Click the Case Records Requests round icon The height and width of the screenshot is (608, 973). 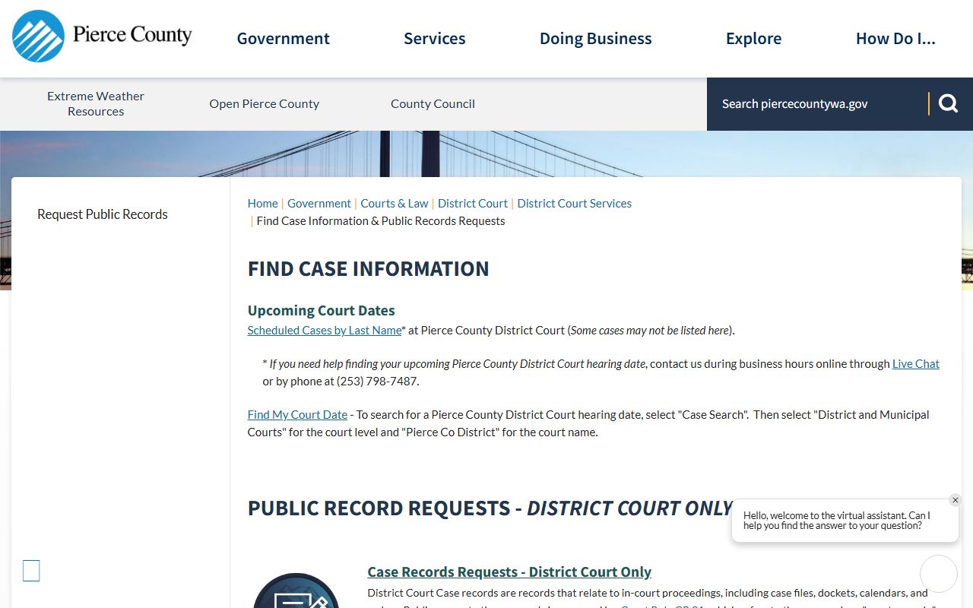click(x=296, y=591)
